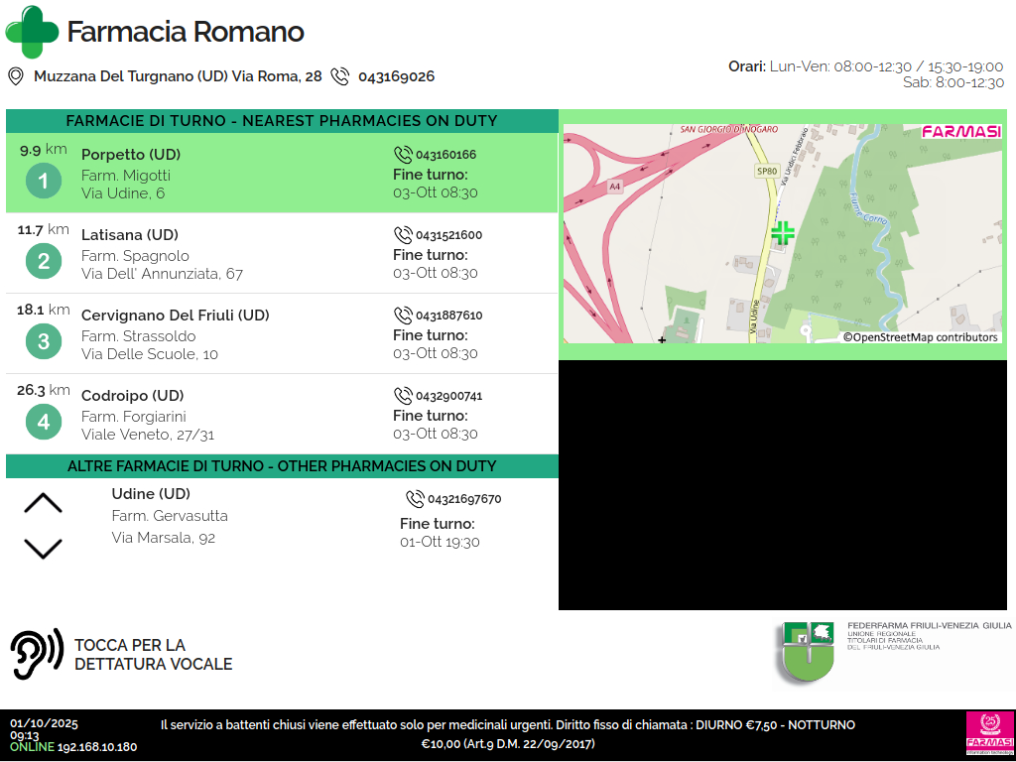Image resolution: width=1016 pixels, height=762 pixels.
Task: Tap the Tocca per la Dettatura Vocale text
Action: pos(153,655)
